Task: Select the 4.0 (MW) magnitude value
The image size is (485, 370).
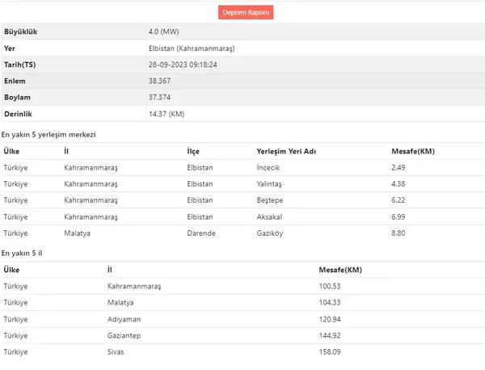Action: point(164,32)
